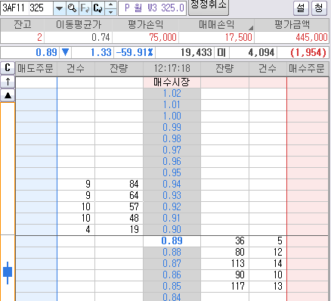Click sell order cell at price 0.94
Viewport: 331px width, 301px height.
point(36,185)
